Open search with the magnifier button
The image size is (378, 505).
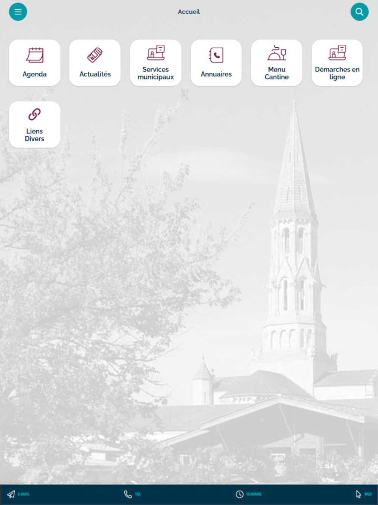coord(359,12)
